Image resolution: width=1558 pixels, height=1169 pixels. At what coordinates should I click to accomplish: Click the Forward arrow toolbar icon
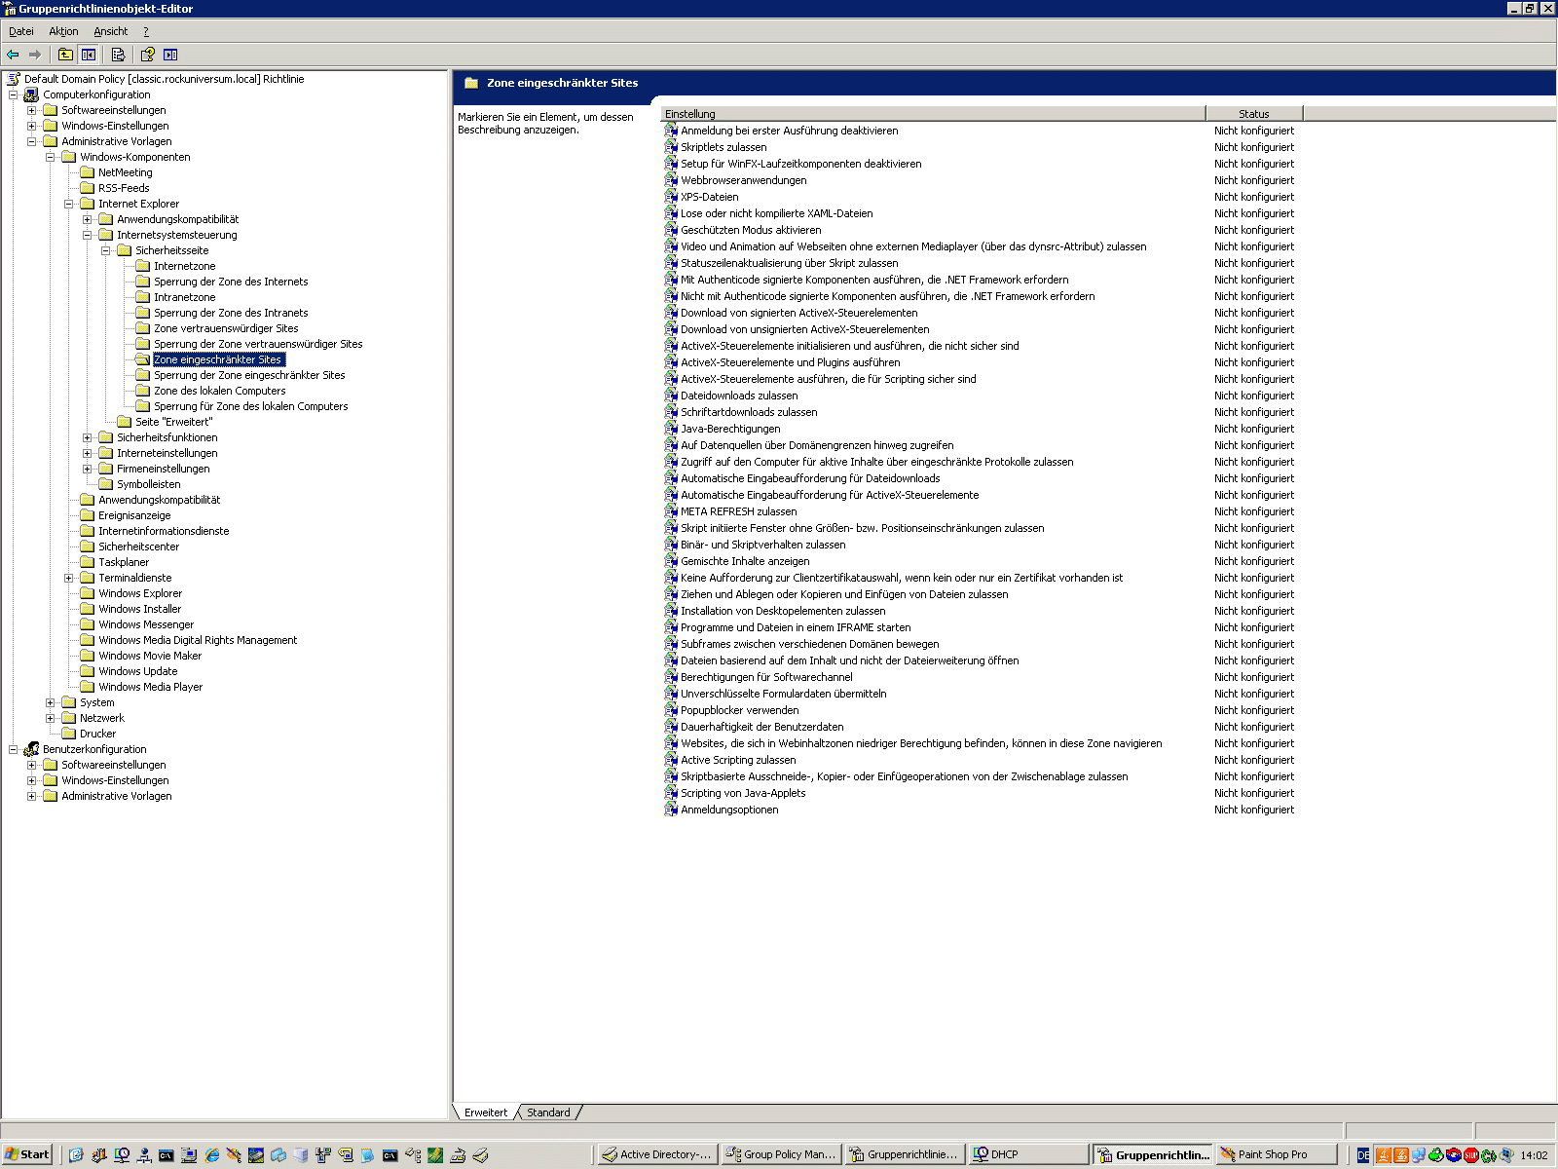(x=35, y=55)
